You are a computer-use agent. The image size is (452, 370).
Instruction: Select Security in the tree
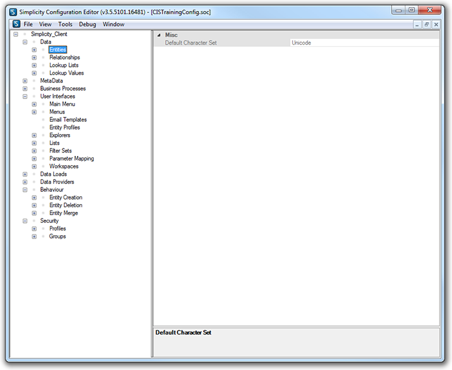(49, 221)
